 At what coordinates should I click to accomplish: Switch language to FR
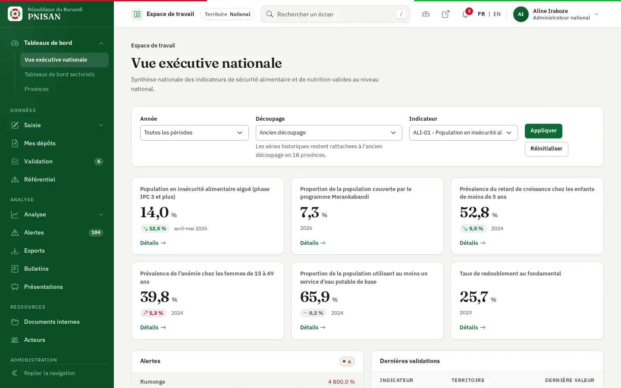pos(481,14)
